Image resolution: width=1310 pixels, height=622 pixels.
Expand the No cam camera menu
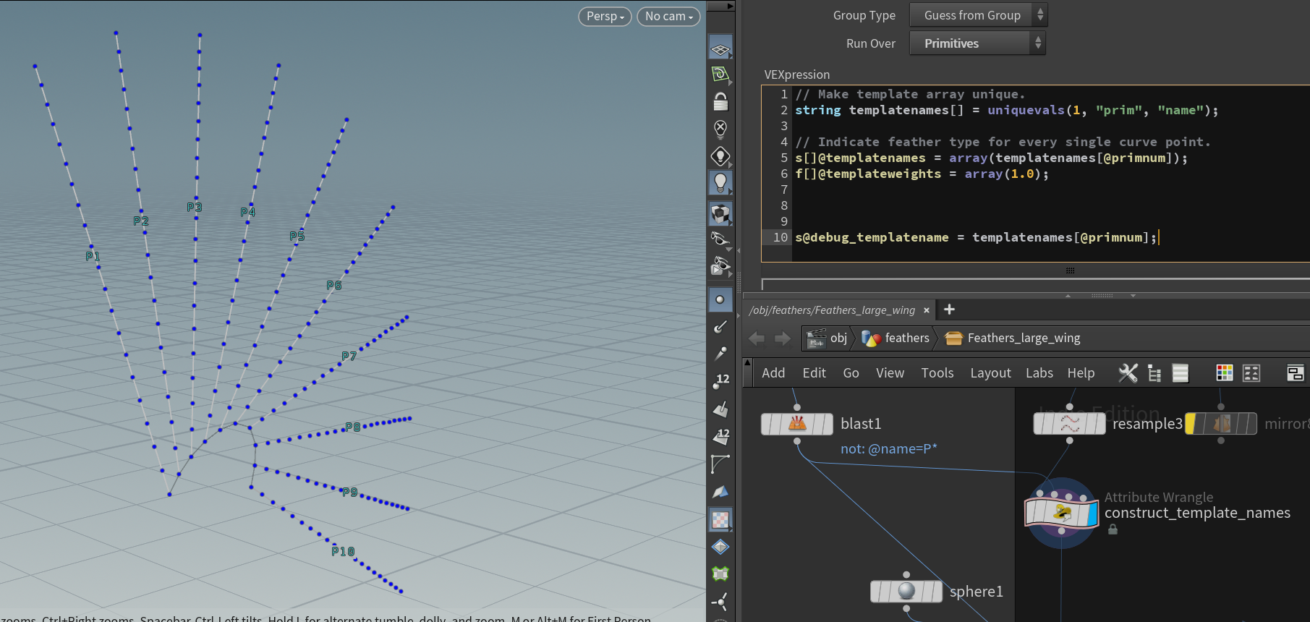pos(668,16)
